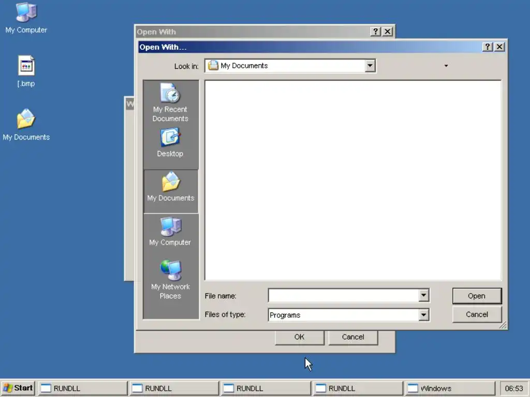530x397 pixels.
Task: Select the My Computer desktop icon
Action: pos(26,18)
